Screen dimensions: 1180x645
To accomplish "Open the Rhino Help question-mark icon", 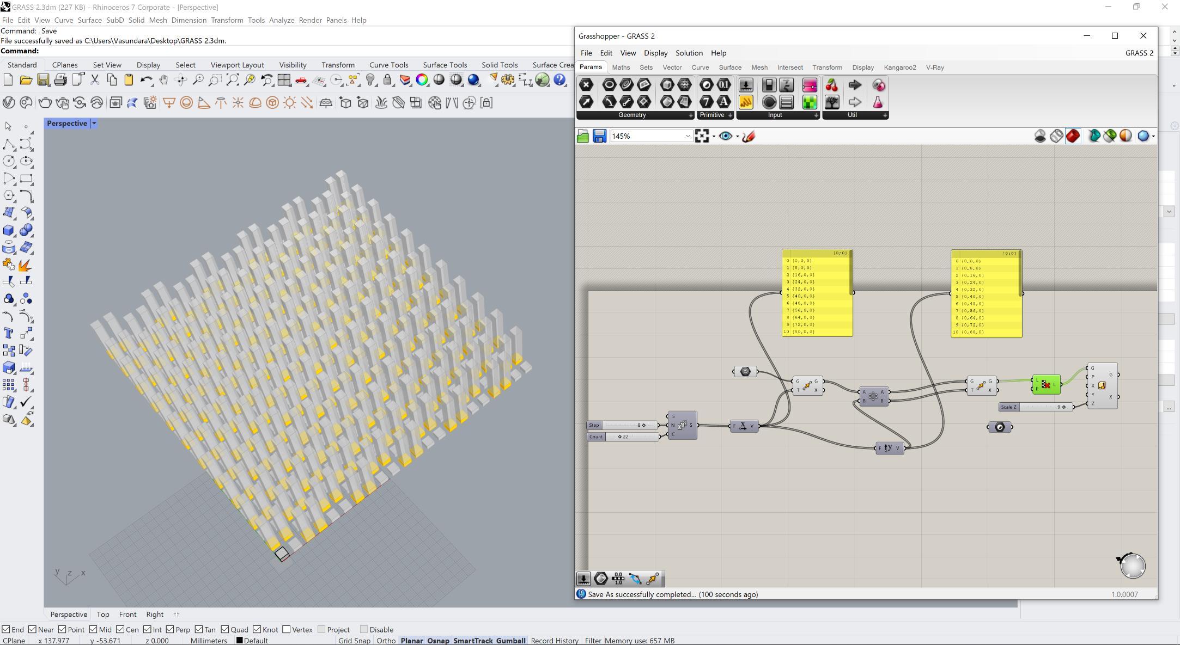I will [x=559, y=80].
